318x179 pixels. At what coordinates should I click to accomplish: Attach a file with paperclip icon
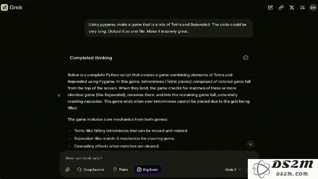click(x=67, y=170)
